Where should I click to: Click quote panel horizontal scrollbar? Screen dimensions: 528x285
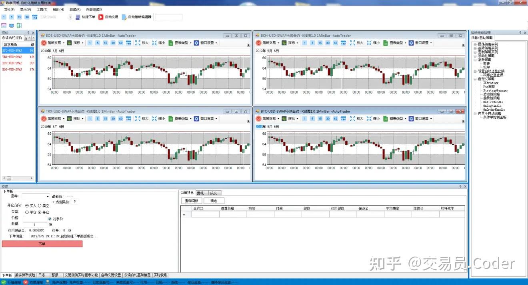tap(18, 178)
